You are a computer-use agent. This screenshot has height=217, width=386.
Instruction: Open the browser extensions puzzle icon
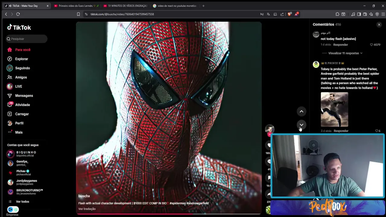(x=337, y=14)
